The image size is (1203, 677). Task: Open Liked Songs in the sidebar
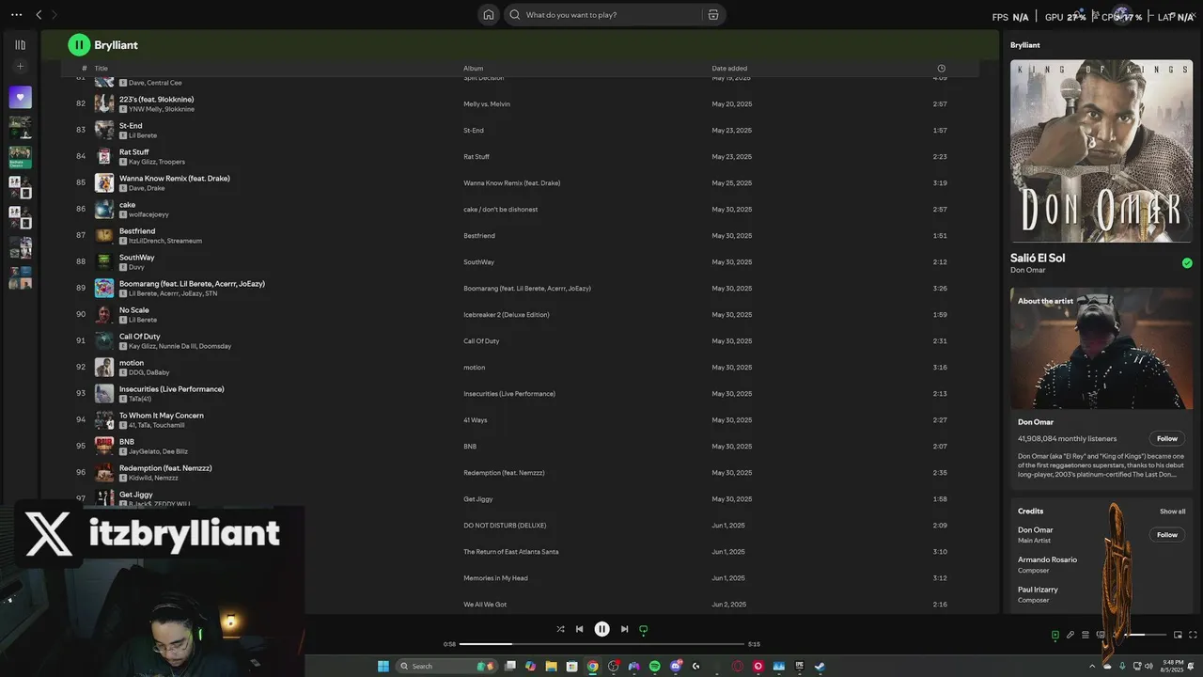pyautogui.click(x=21, y=97)
